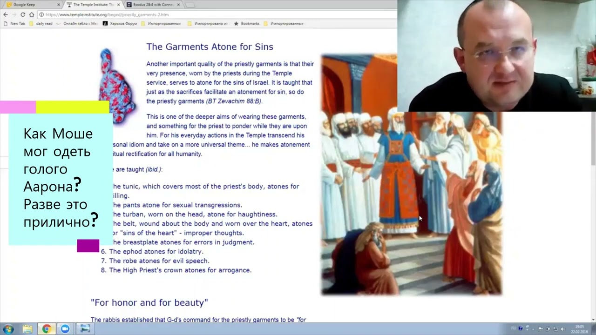The height and width of the screenshot is (335, 596).
Task: Open the last Импортированные bookmarks folder
Action: pos(284,23)
